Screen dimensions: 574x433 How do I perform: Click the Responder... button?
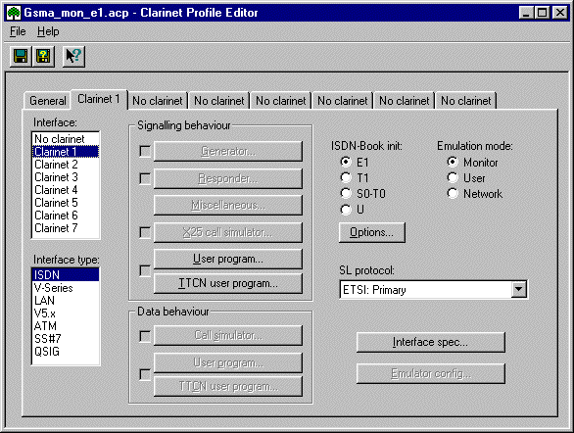228,178
